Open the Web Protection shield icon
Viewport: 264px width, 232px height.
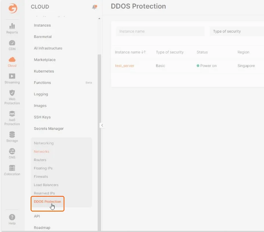12,93
